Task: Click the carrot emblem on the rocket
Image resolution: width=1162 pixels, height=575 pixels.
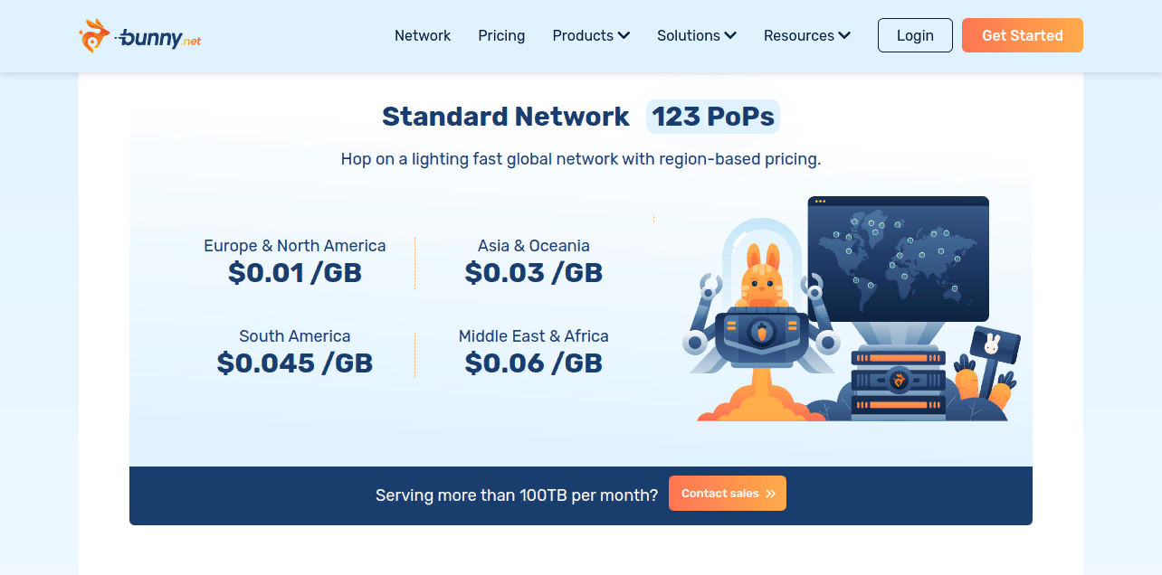Action: [761, 334]
